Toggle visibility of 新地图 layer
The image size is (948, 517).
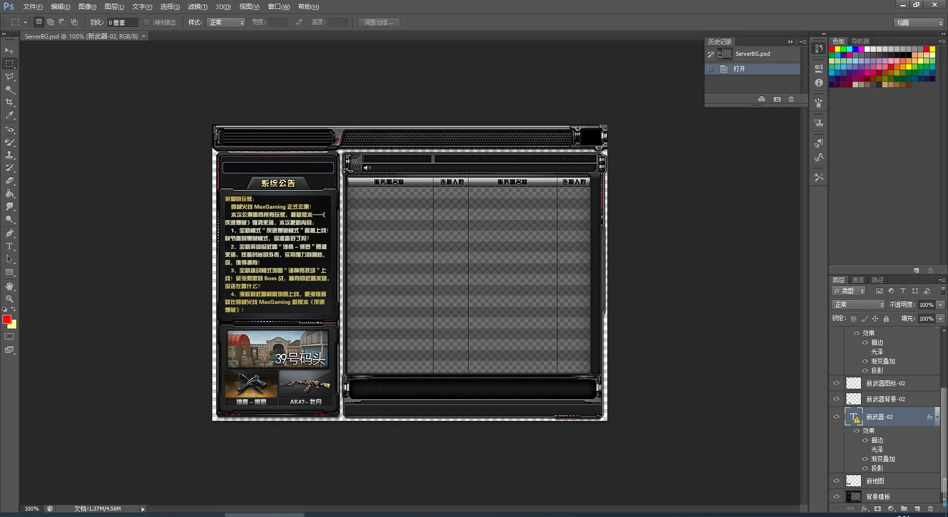836,481
